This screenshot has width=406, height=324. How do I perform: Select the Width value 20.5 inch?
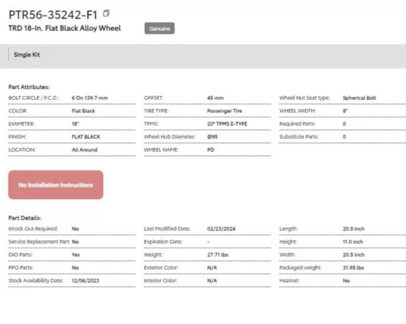pos(353,255)
